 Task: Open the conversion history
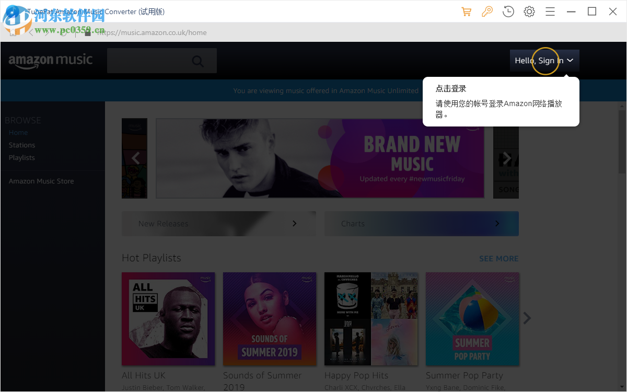point(508,11)
